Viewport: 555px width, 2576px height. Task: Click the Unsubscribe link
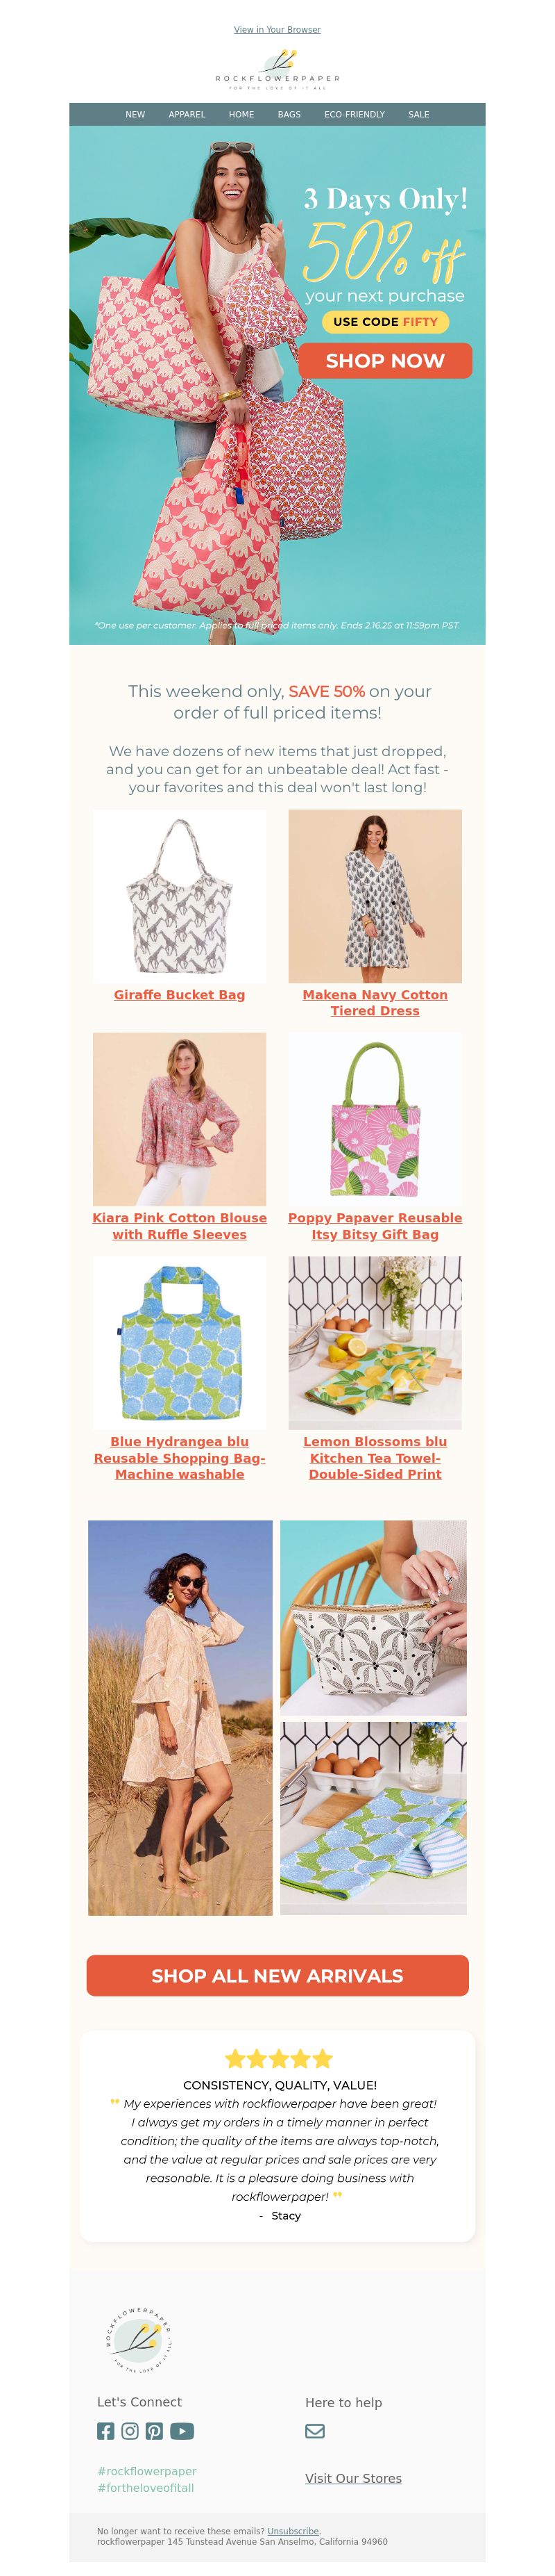click(293, 2531)
